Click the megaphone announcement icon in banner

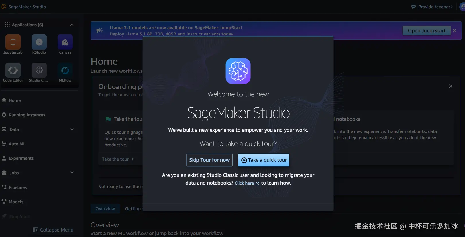pyautogui.click(x=99, y=30)
